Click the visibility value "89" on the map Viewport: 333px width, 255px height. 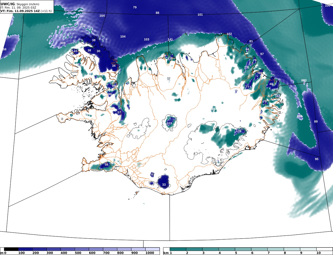(316, 122)
